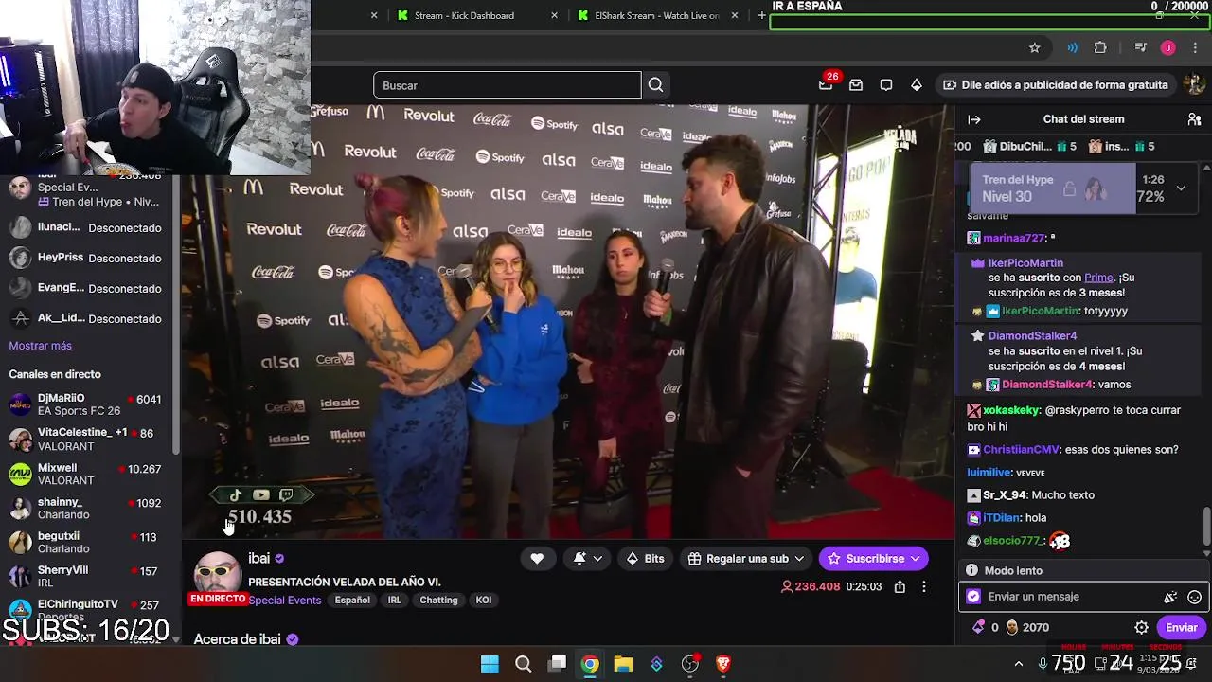Focus the Buscar search field

coord(507,85)
